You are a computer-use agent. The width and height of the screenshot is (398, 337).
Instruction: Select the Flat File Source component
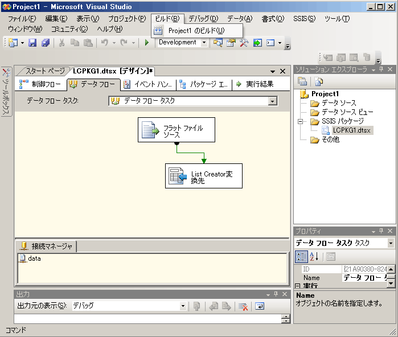[x=177, y=130]
